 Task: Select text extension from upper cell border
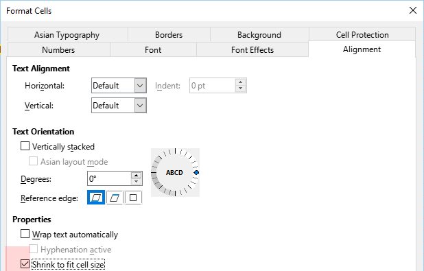pos(115,198)
